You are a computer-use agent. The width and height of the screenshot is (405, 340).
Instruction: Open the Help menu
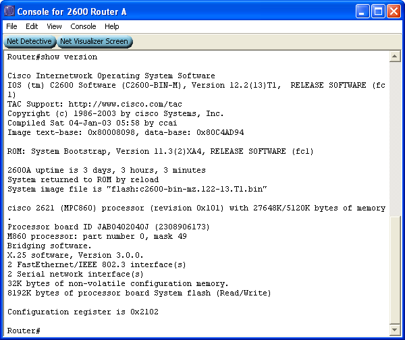[x=112, y=26]
